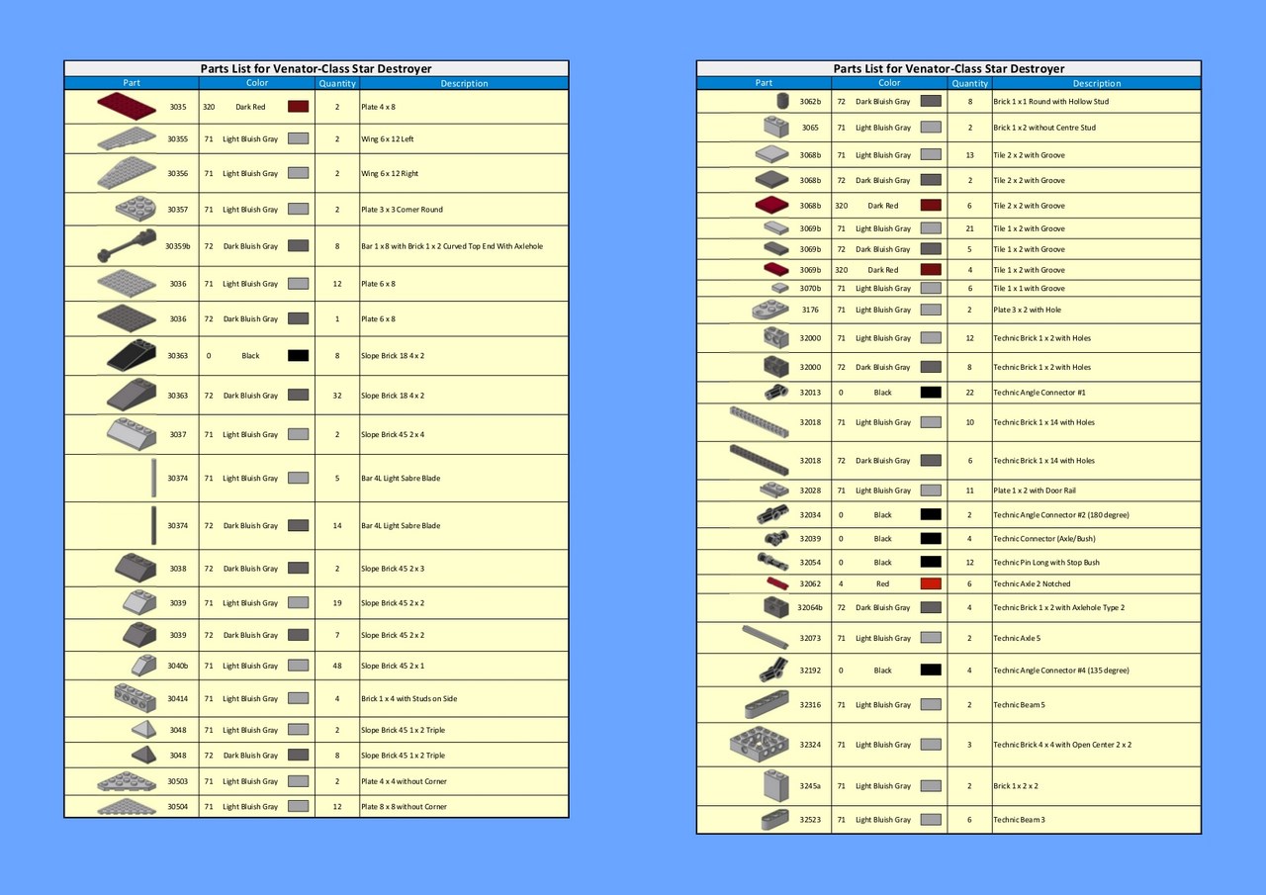
Task: Click 'Red' color name in the 32062 row
Action: 882,583
